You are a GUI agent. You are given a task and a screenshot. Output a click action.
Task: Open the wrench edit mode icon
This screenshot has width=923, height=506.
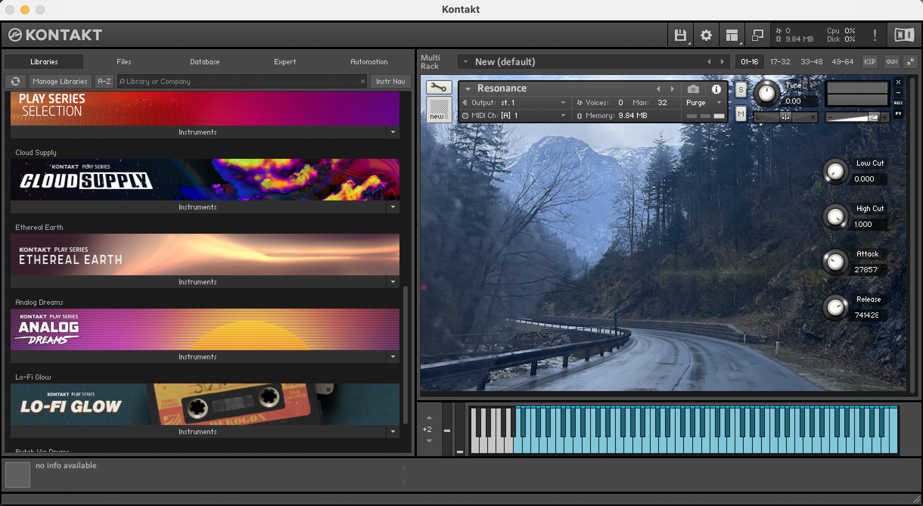click(439, 87)
